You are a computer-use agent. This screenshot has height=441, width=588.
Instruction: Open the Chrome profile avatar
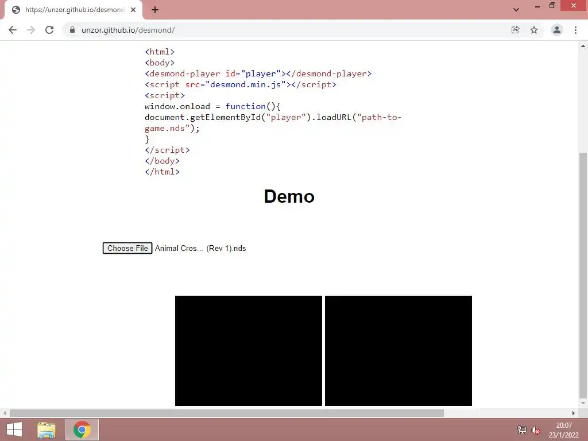point(557,30)
